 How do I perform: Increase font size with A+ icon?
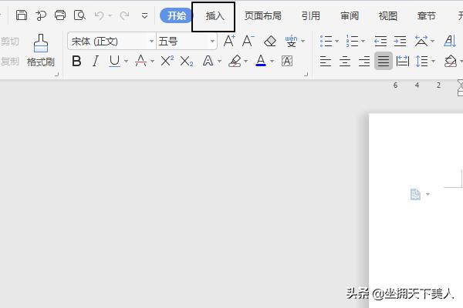click(229, 41)
